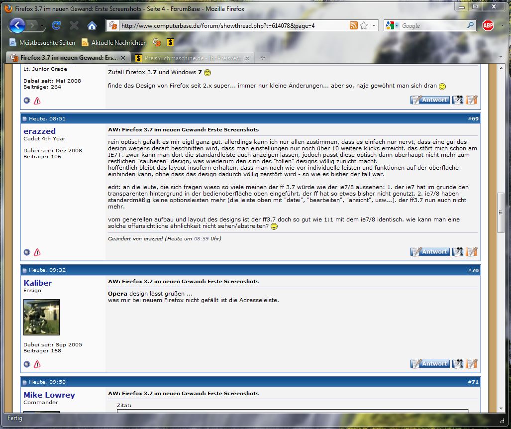Viewport: 511px width, 429px height.
Task: Open post permalink #70
Action: coord(473,270)
